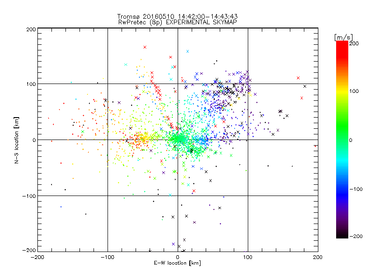Click the title line 'Tromsø 20160510 14:42:00-14:43:43'
374x280 pixels.
177,16
